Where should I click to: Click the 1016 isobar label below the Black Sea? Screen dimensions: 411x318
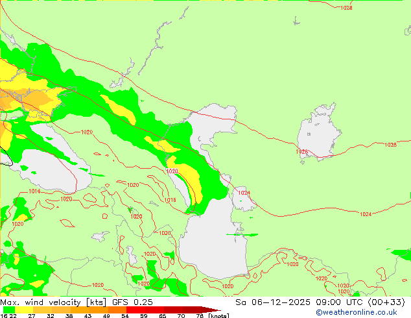(x=34, y=191)
